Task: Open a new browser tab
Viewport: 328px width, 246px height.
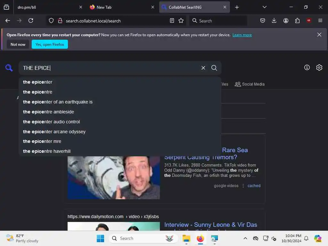Action: pos(237,7)
